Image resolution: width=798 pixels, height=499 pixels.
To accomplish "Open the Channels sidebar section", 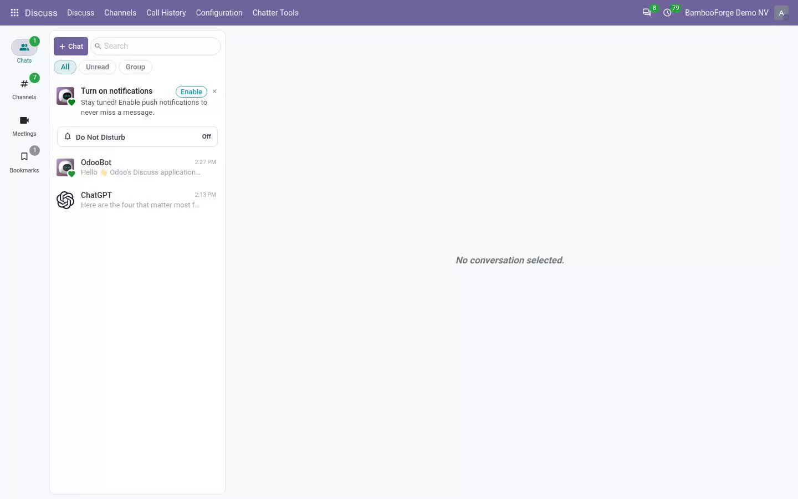I will [24, 88].
